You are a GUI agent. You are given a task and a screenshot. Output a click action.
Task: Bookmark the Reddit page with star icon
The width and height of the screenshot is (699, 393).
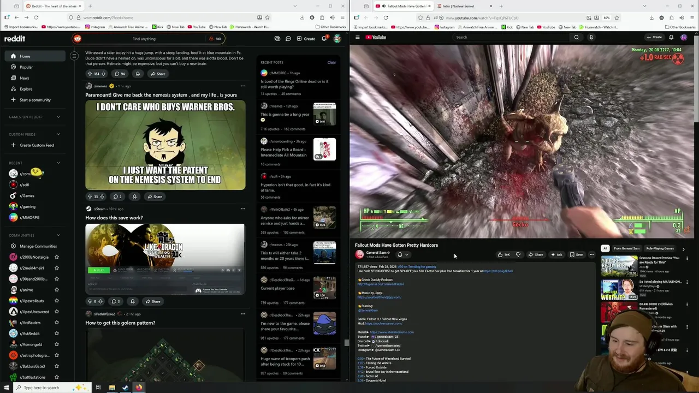(267, 17)
